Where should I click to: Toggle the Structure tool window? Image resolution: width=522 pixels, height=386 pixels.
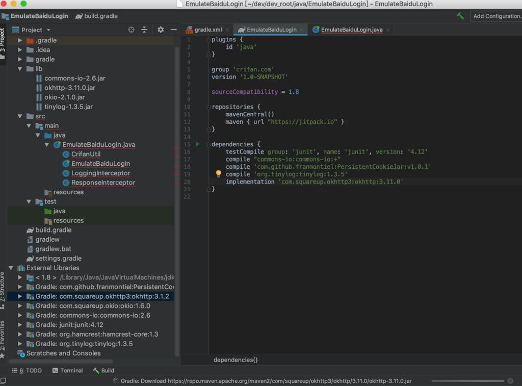point(3,290)
